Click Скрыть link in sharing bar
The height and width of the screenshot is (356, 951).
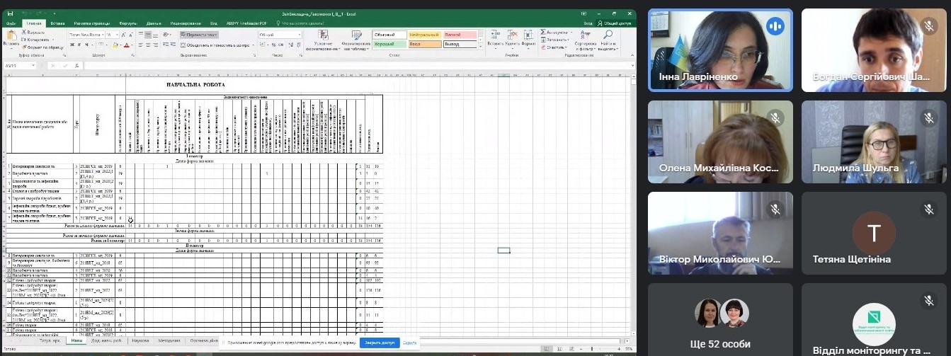409,343
